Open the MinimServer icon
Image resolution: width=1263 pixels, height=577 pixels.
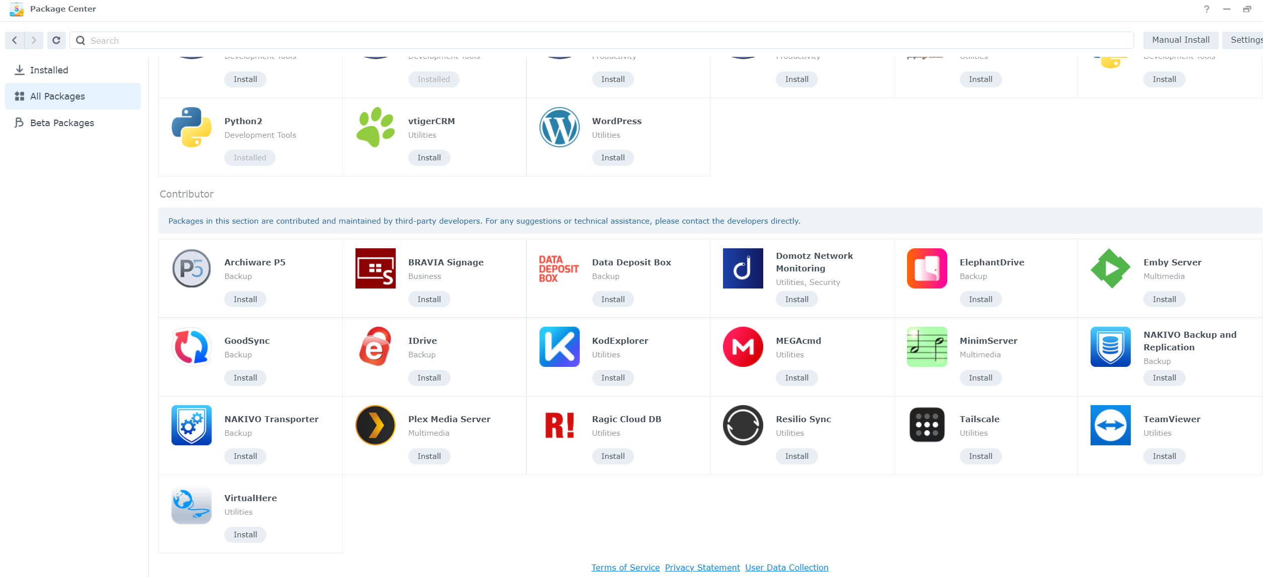[x=927, y=347]
